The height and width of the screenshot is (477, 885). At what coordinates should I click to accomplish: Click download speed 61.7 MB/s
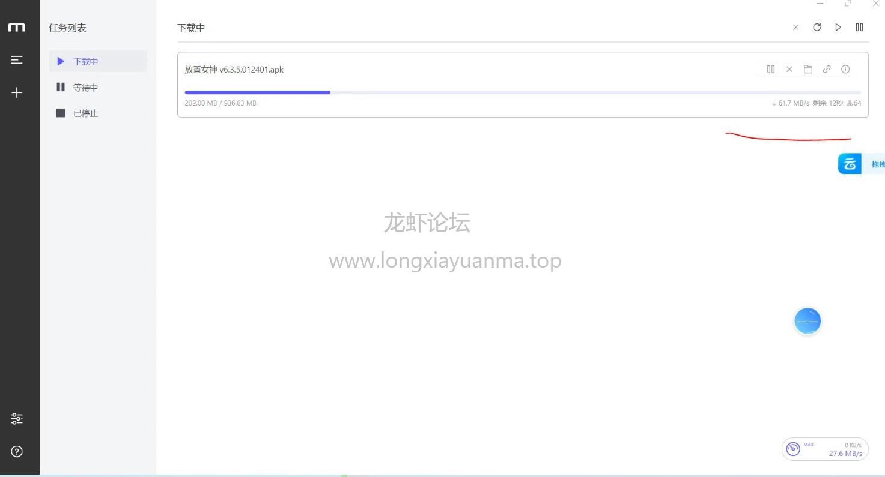pyautogui.click(x=791, y=103)
